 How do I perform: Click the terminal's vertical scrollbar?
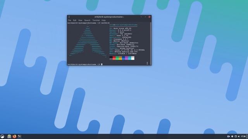tap(151, 43)
